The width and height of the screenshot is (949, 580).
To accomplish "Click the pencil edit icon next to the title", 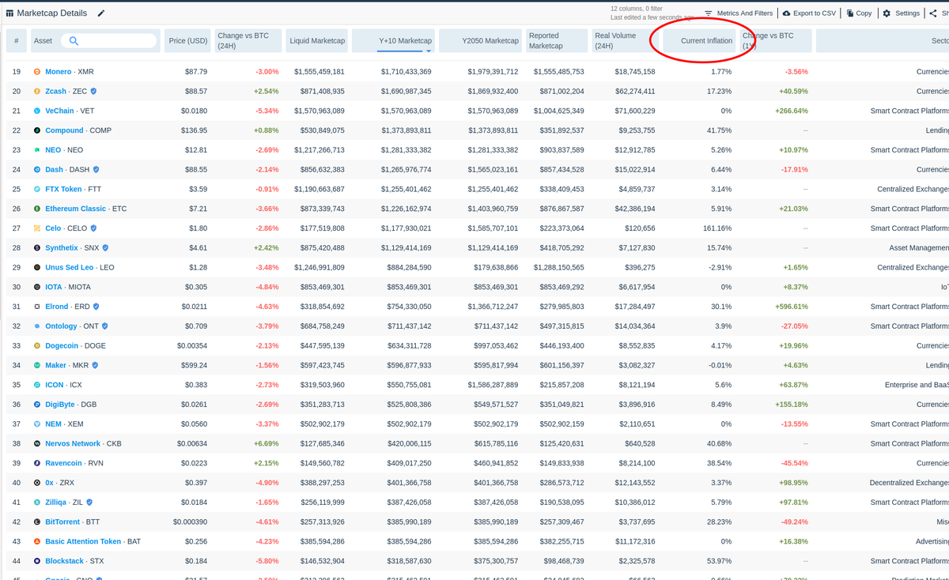I will (x=101, y=13).
